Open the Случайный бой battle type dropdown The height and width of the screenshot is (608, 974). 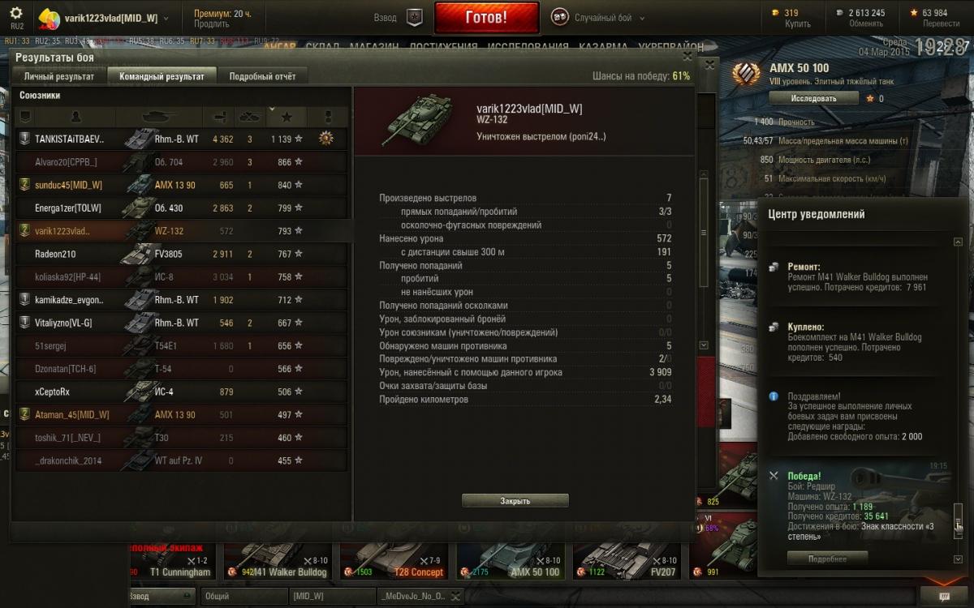(641, 18)
